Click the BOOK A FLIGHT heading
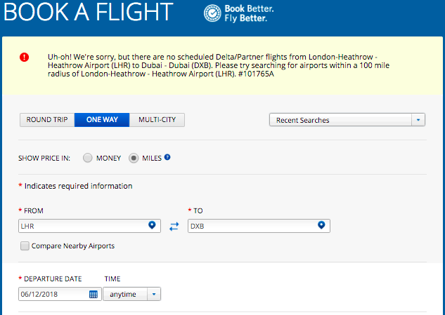 (x=89, y=12)
